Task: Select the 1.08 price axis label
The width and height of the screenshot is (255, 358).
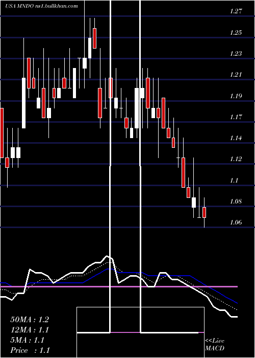Action: 236,202
